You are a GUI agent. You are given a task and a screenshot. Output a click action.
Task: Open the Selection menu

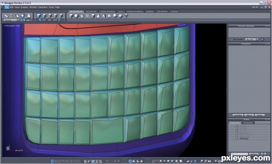[x=43, y=7]
